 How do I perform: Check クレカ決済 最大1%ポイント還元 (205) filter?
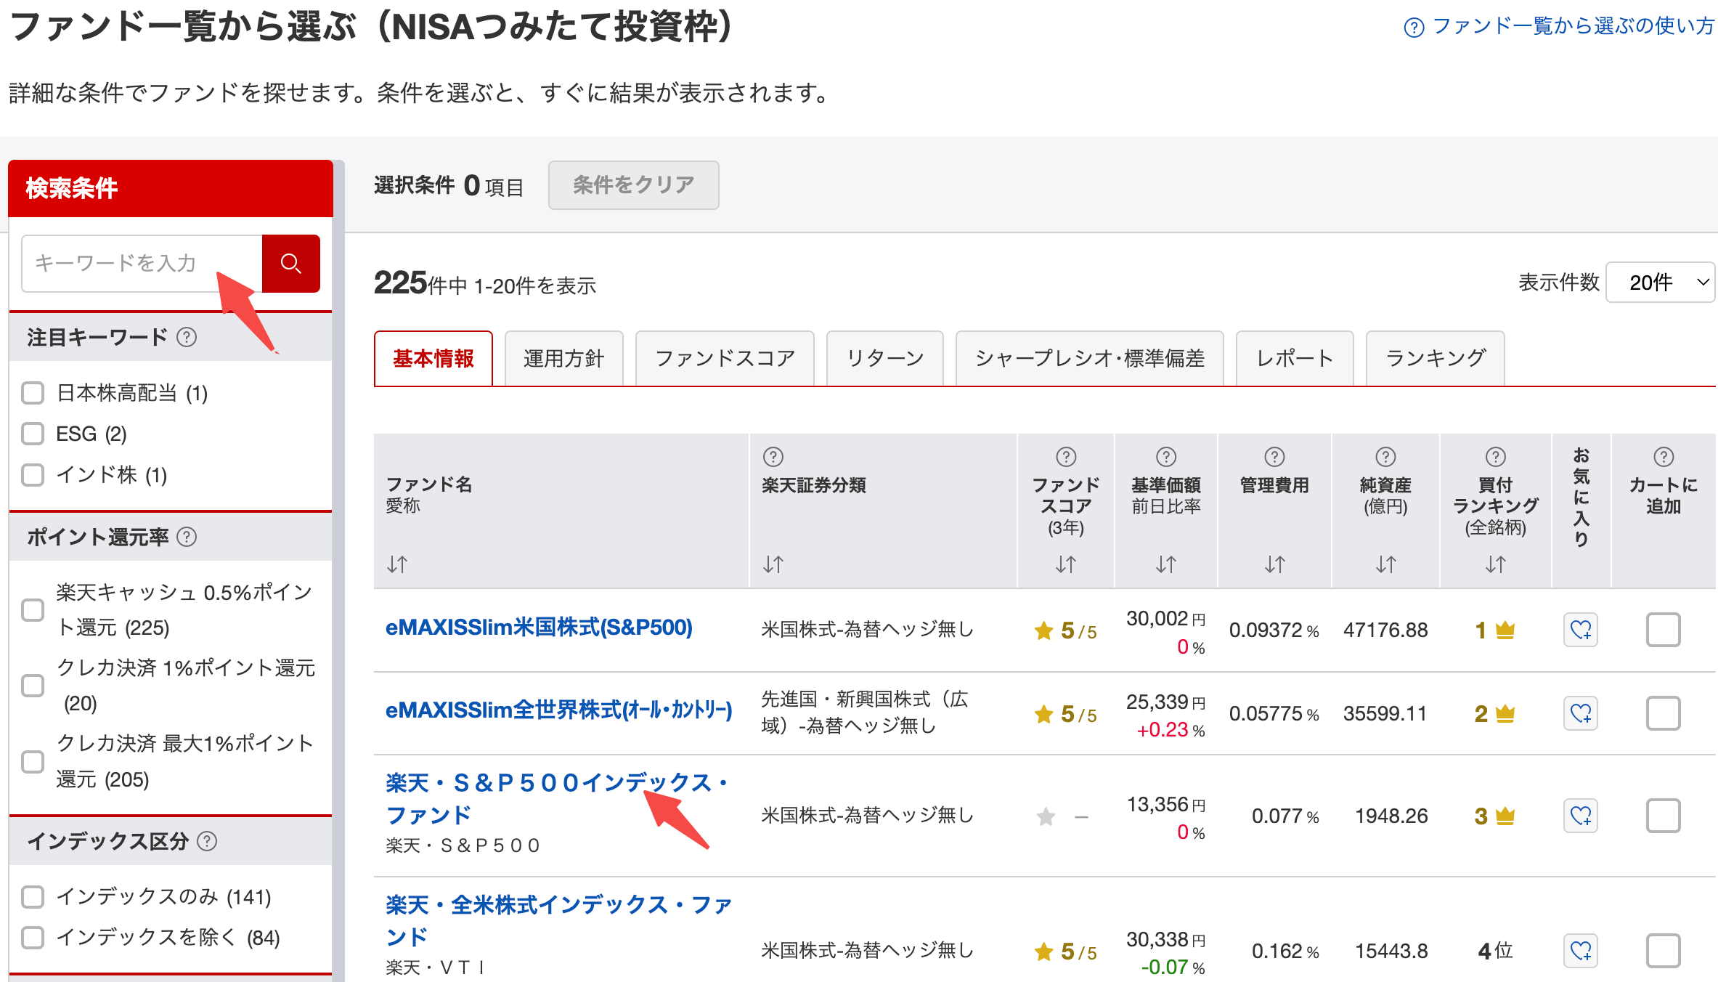[33, 762]
